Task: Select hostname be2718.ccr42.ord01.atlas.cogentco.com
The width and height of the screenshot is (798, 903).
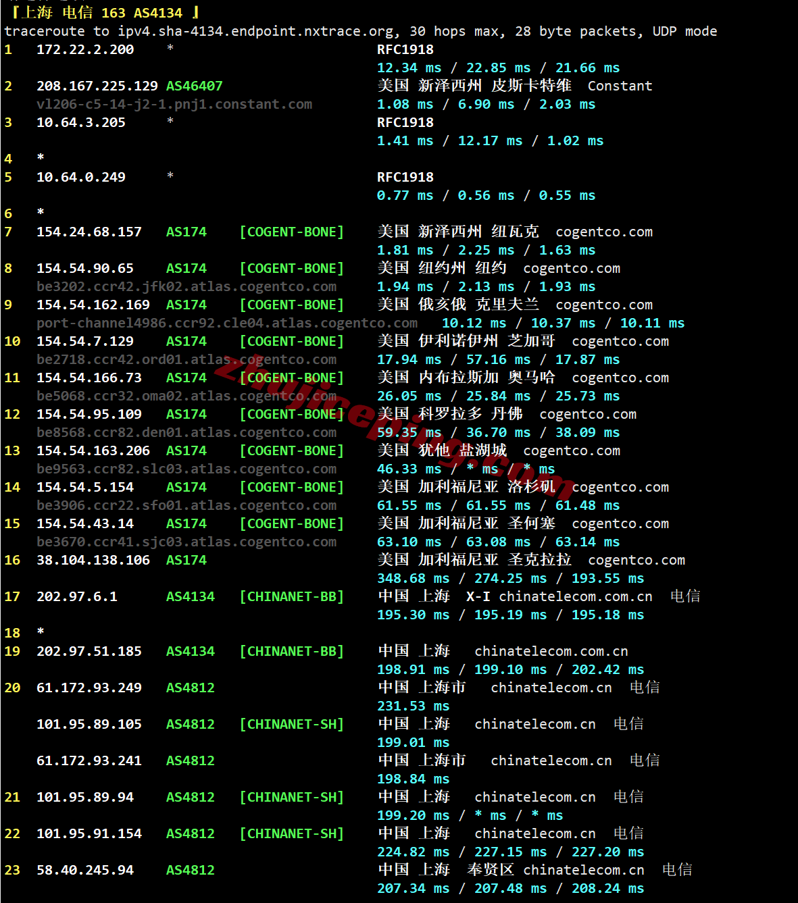Action: pyautogui.click(x=186, y=359)
